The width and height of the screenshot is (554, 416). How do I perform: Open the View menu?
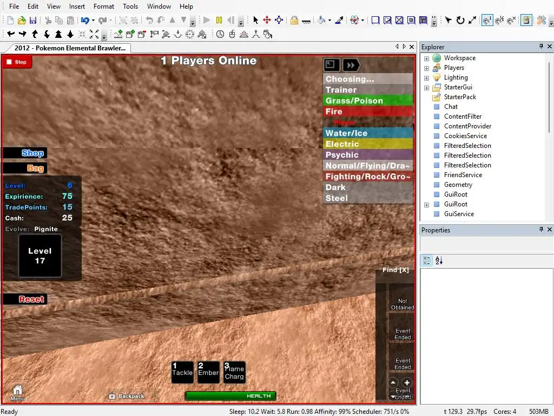coord(54,6)
